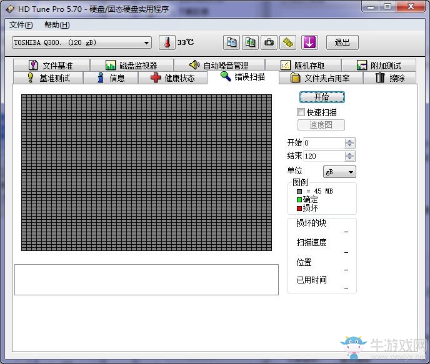This screenshot has height=364, width=430.
Task: Click the camera save screenshot icon
Action: click(269, 42)
